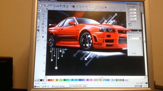The image size is (163, 91).
Task: Click the New document icon
Action: tap(40, 6)
